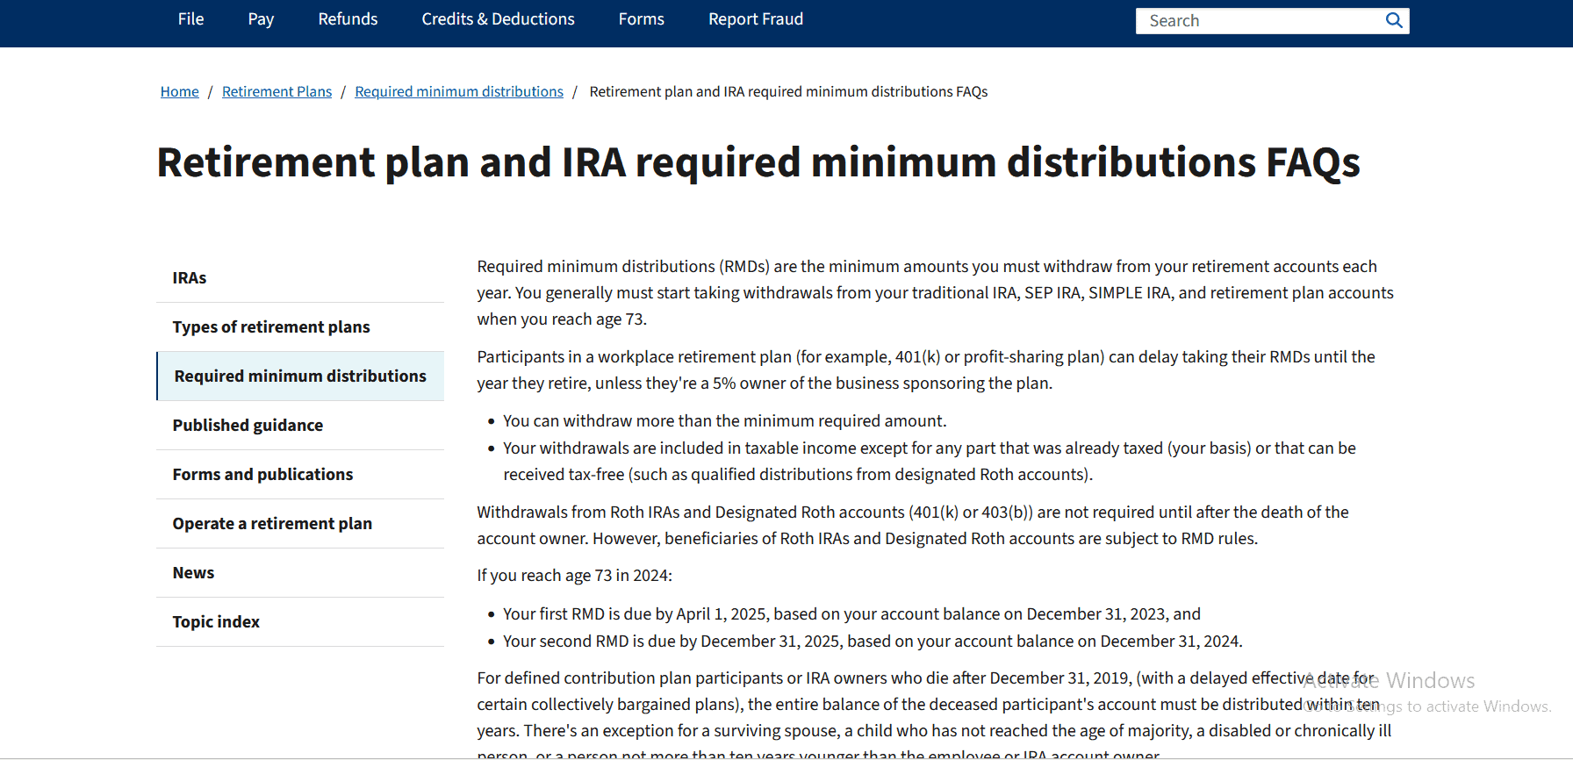1573x760 pixels.
Task: Click paragraph starting 'For defined contribution plan participants'
Action: 934,715
